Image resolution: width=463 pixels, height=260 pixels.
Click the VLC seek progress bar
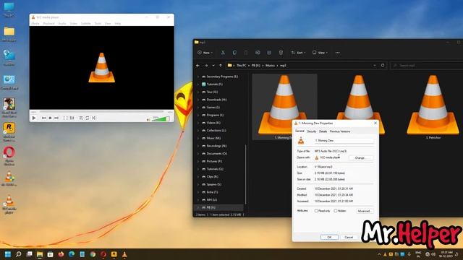pos(101,112)
